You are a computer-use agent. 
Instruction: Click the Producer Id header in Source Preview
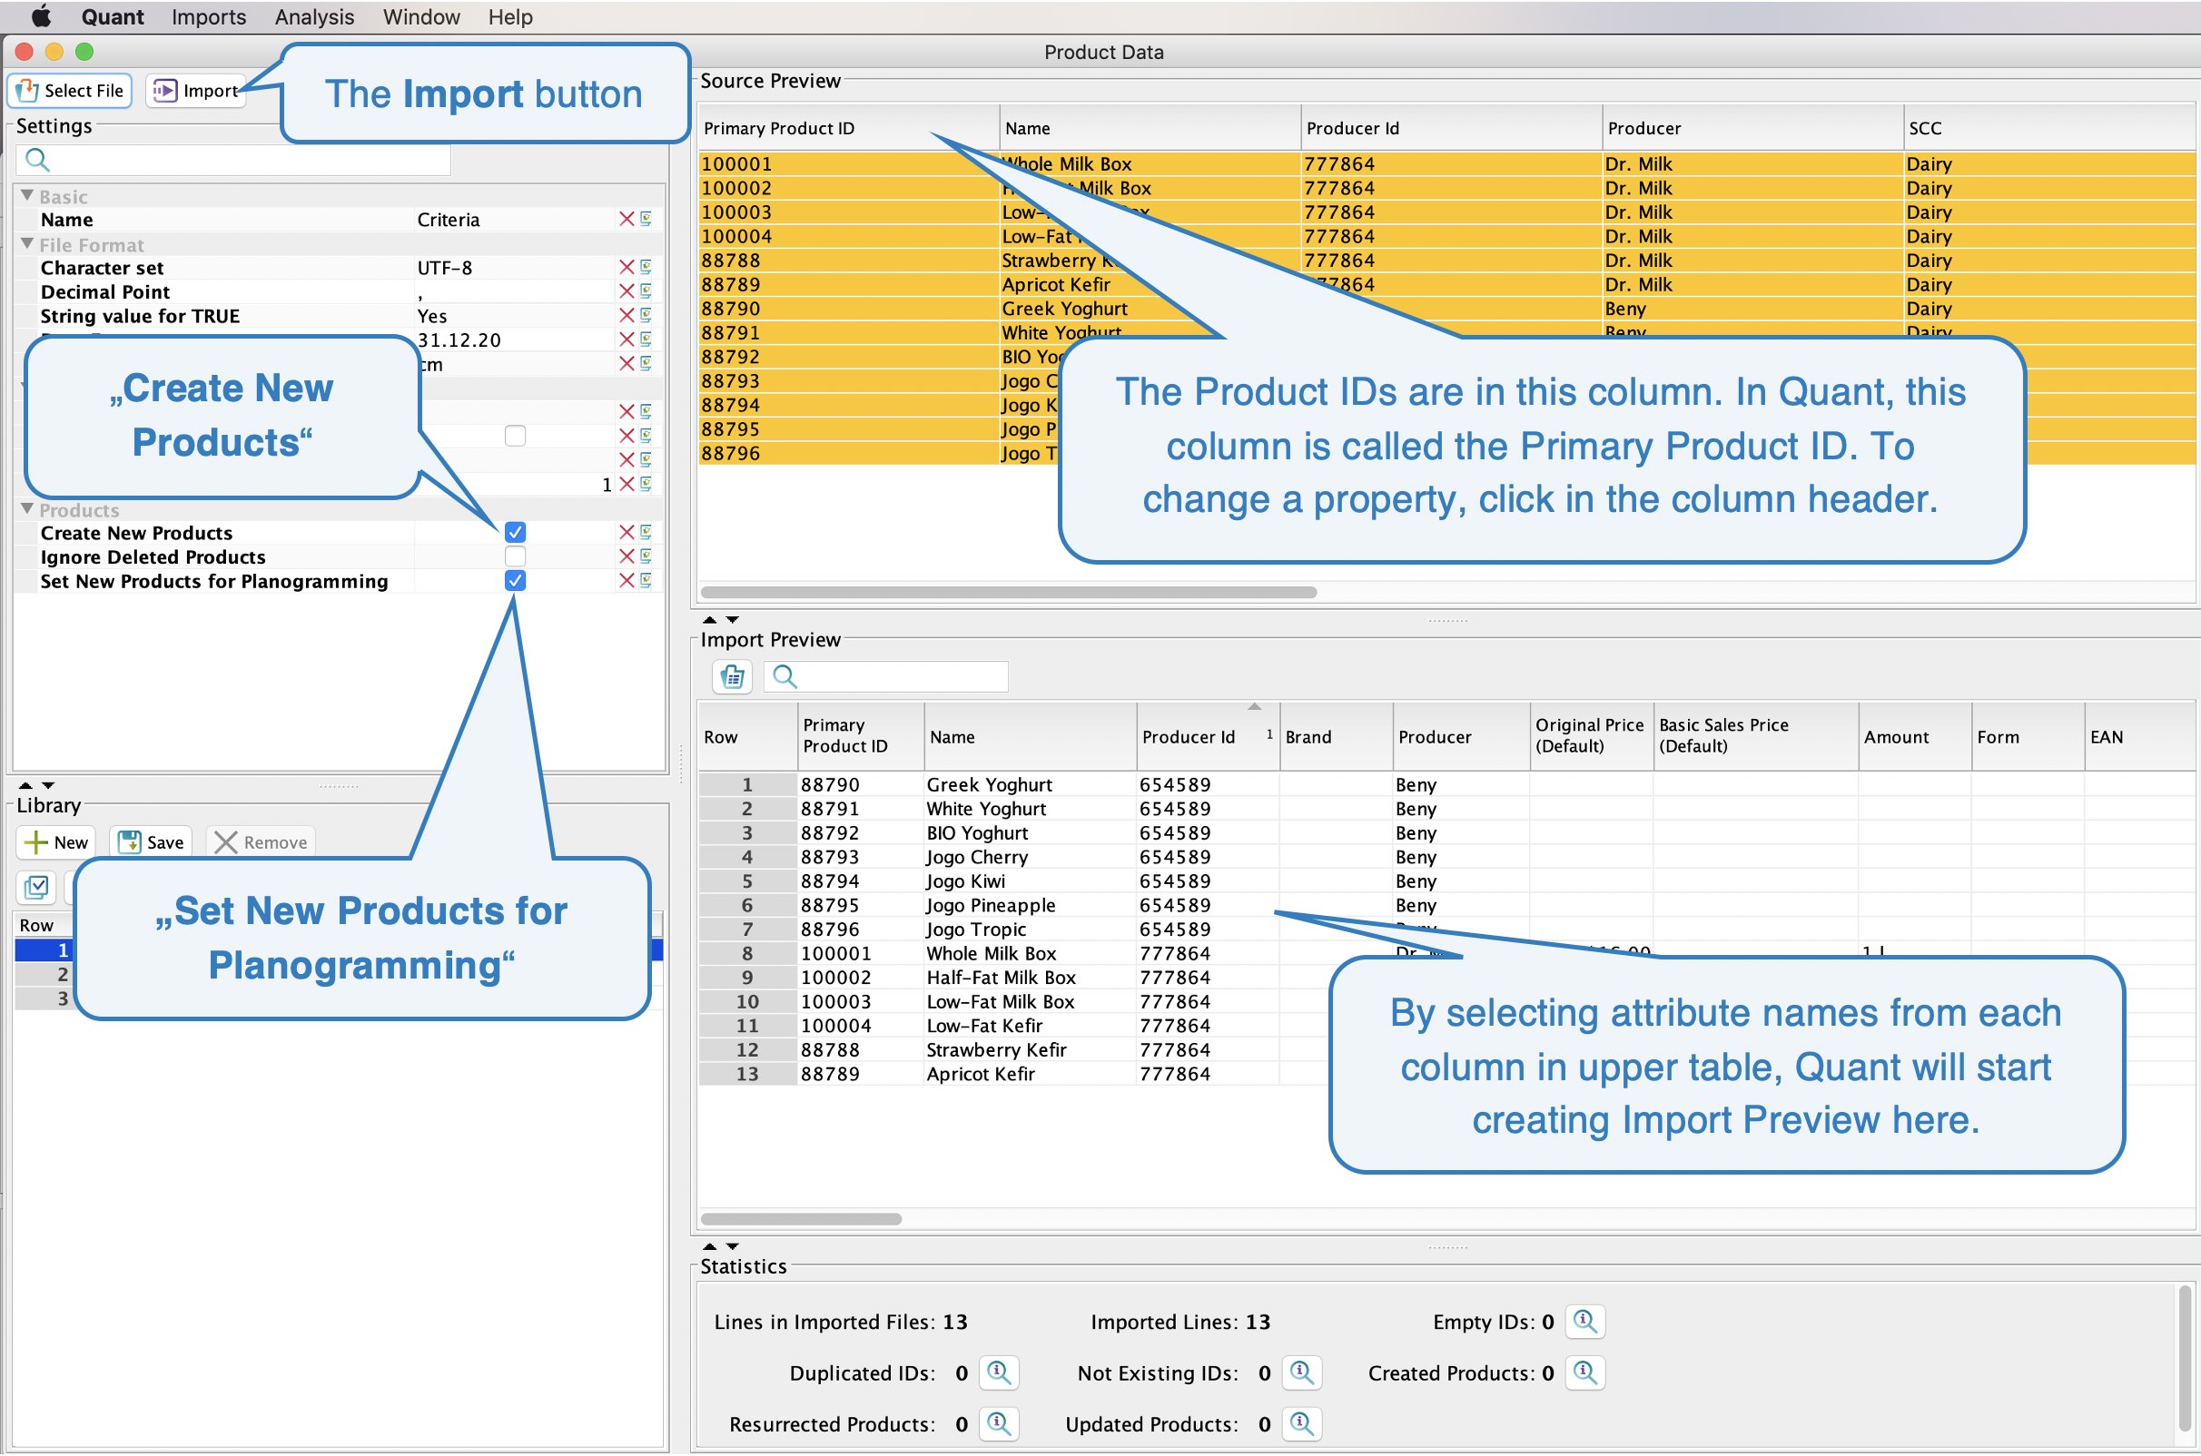point(1451,128)
